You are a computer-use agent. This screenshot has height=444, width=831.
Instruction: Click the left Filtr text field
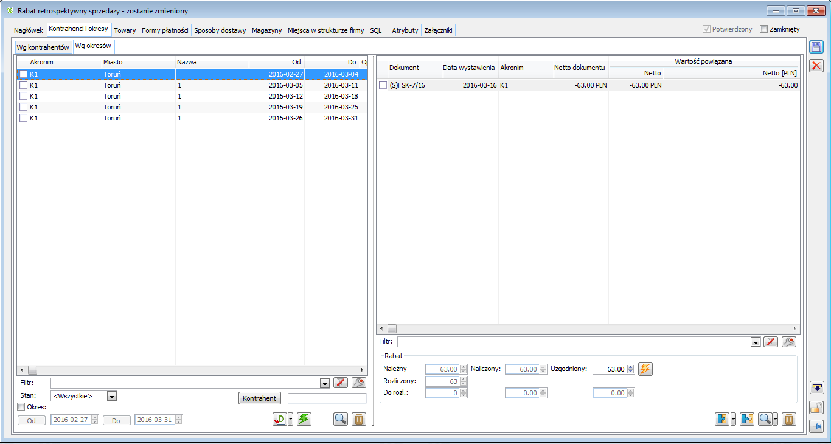pos(186,383)
